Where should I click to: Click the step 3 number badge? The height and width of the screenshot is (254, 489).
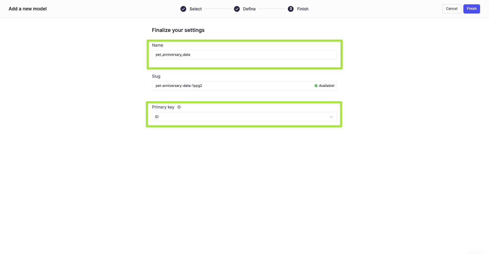pyautogui.click(x=291, y=9)
